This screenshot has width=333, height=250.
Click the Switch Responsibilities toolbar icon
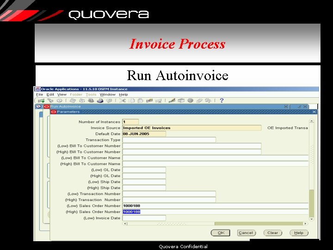point(91,100)
